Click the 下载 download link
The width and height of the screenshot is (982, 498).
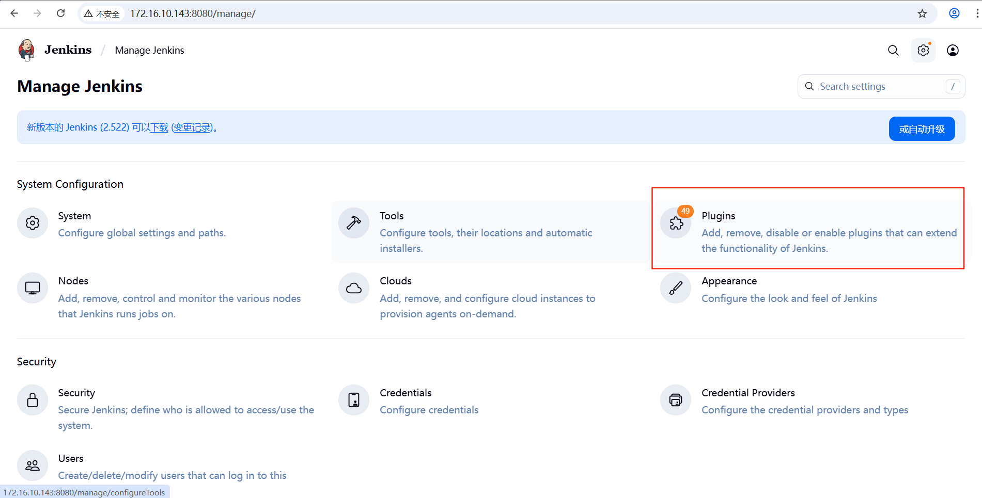(159, 127)
